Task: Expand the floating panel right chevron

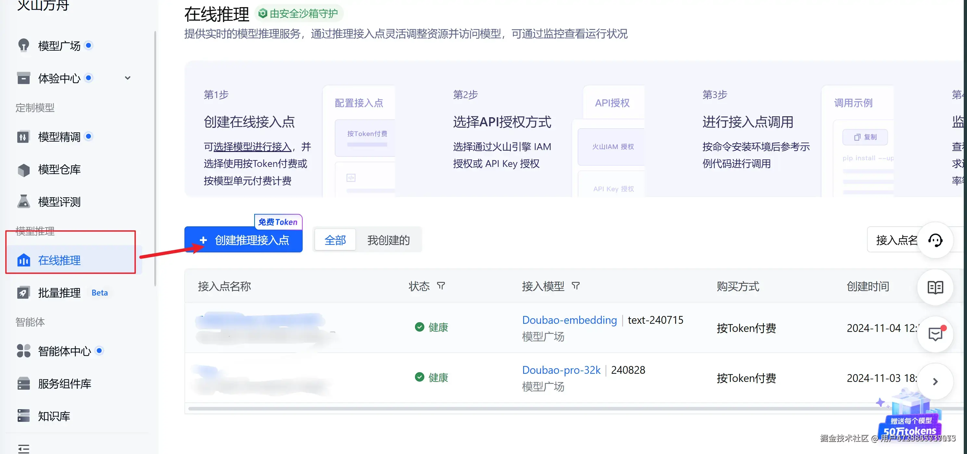Action: coord(935,382)
